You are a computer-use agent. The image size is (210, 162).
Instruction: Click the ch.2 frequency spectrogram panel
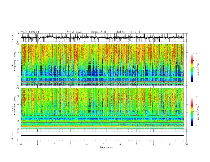pos(102,109)
